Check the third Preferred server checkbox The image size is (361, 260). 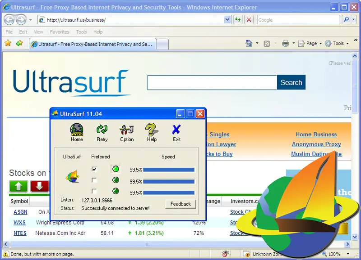(94, 191)
